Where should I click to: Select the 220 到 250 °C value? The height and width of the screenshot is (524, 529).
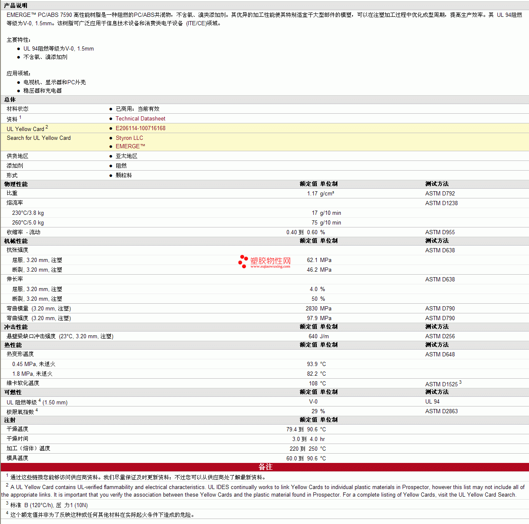[308, 449]
